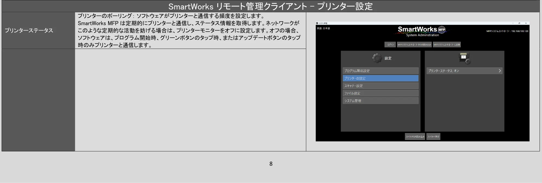Viewport: 542px width, 183px height.
Task: Click ファイルからの読み込み button
Action: 415,137
